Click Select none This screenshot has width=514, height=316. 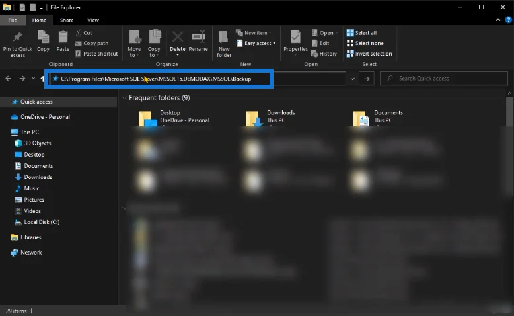(x=365, y=43)
